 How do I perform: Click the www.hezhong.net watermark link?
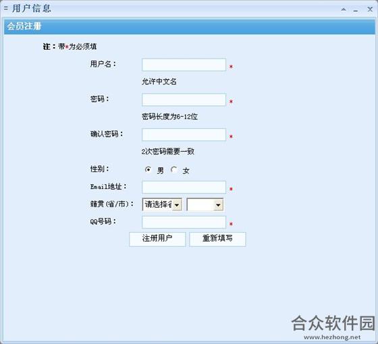[332, 337]
